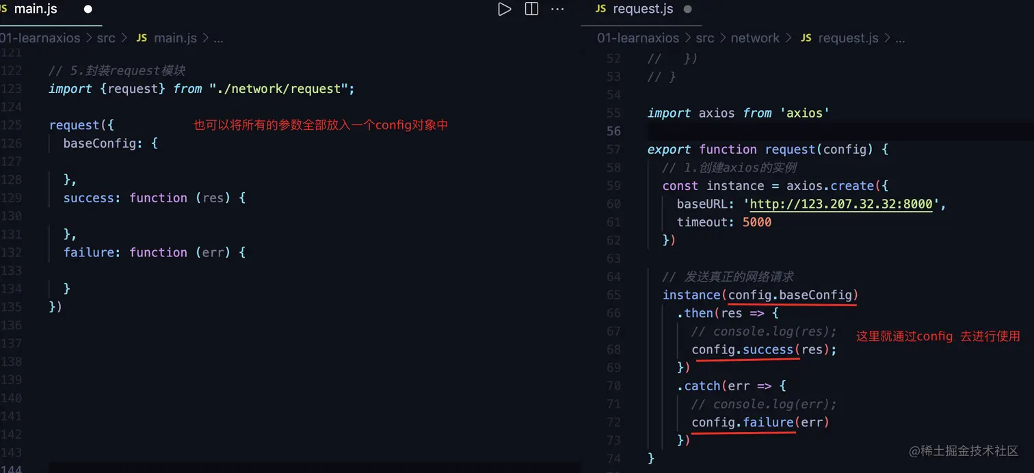
Task: Click line number 65 in request.js
Action: (x=613, y=295)
